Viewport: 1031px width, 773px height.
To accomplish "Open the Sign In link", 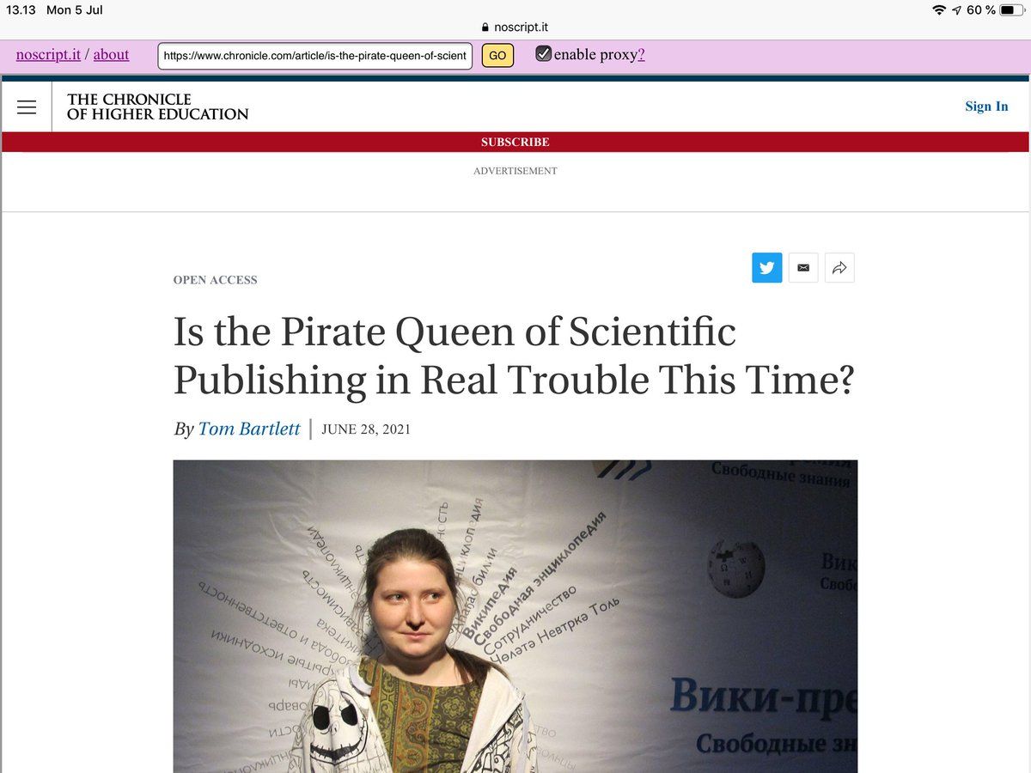I will 986,107.
